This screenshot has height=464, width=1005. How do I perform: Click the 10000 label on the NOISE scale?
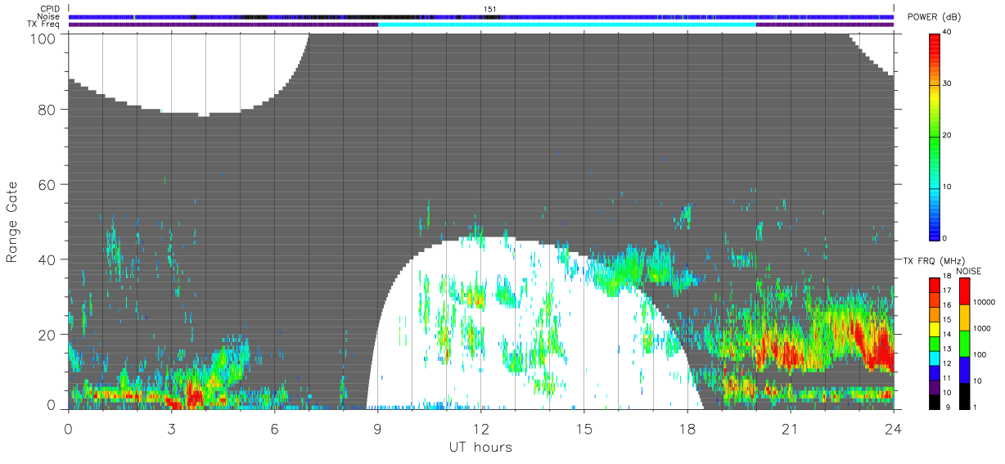pyautogui.click(x=984, y=302)
